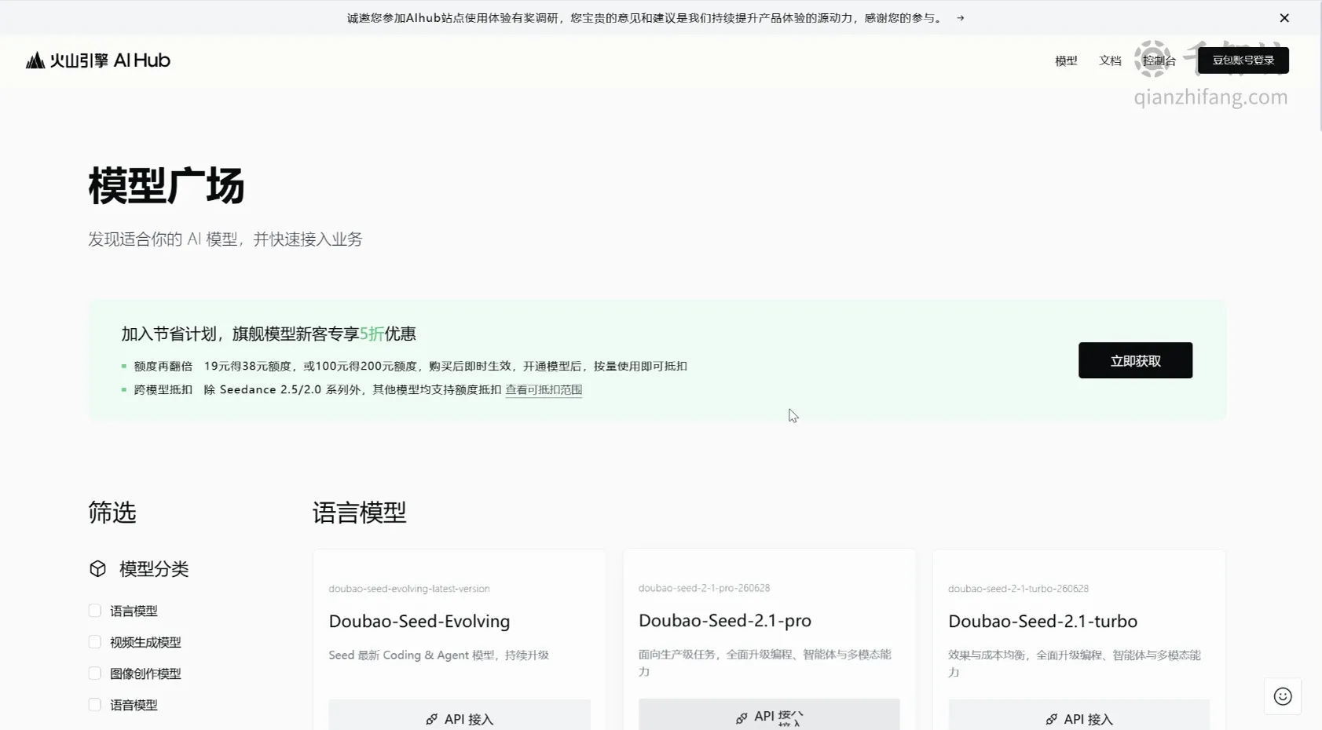Screen dimensions: 1322x730
Task: Open the 控制台 navigation item
Action: click(1159, 60)
